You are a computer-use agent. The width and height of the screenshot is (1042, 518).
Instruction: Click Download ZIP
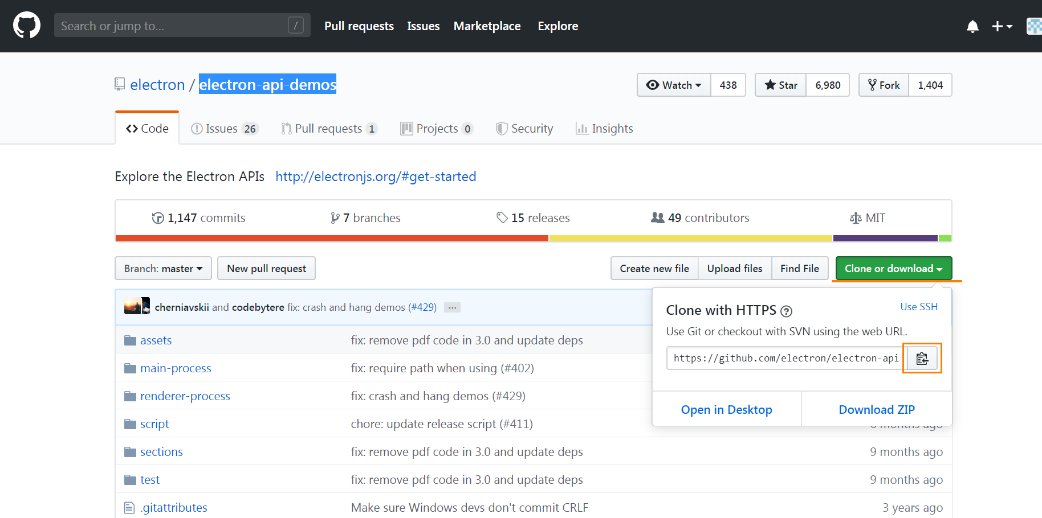[877, 409]
